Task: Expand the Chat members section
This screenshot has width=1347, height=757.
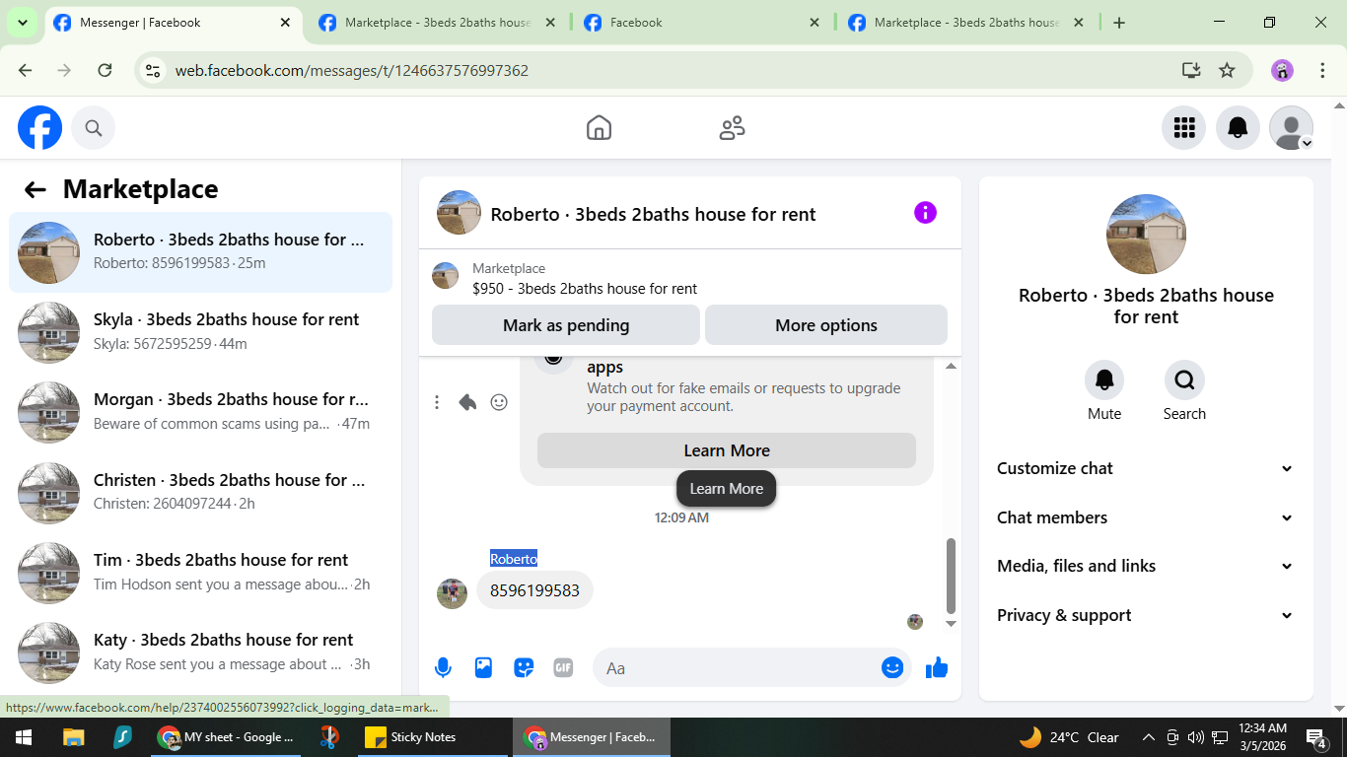Action: (1146, 517)
